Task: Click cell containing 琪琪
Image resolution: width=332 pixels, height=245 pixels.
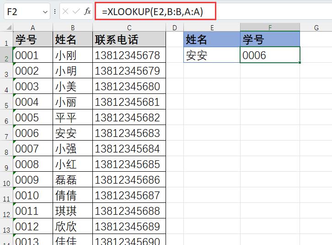Action: [x=73, y=210]
